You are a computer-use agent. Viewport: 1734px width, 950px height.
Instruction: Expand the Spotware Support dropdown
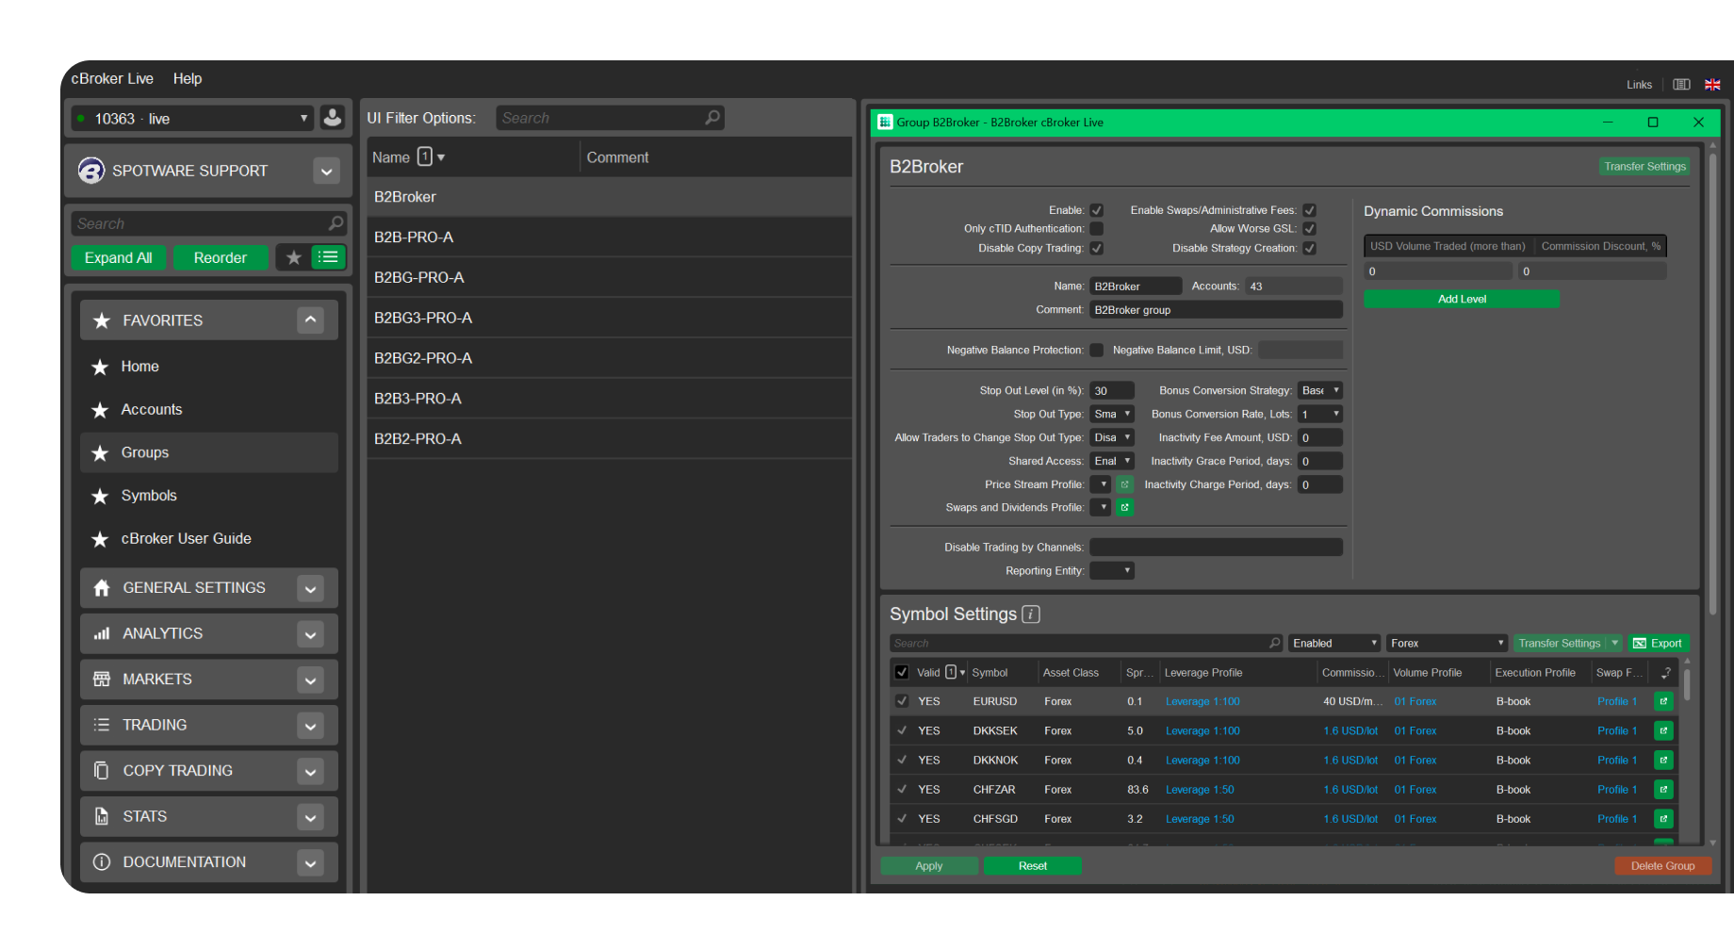(x=326, y=172)
